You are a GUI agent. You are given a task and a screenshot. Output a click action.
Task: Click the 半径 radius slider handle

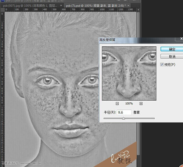coord(123,118)
